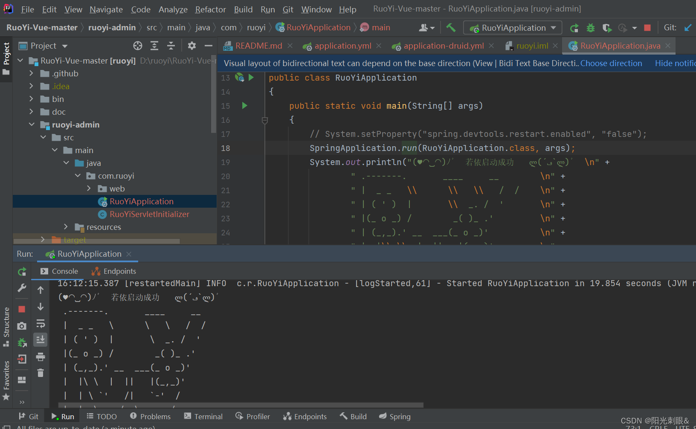Expand the doc folder
Viewport: 696px width, 429px height.
click(x=31, y=112)
